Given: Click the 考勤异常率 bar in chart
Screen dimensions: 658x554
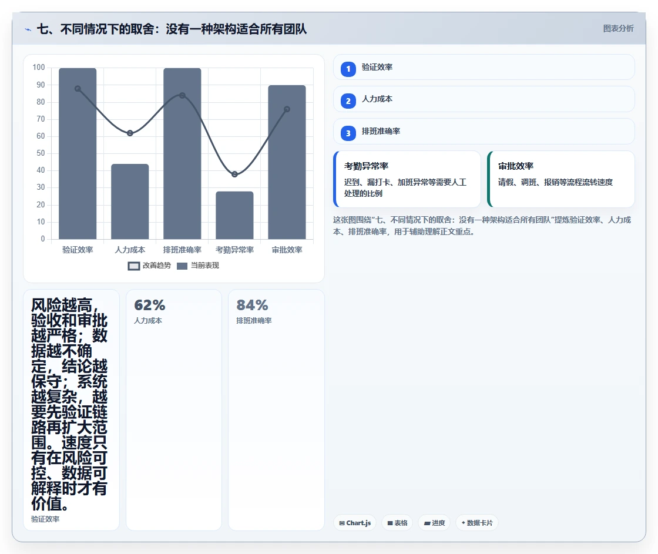Looking at the screenshot, I should coord(234,215).
